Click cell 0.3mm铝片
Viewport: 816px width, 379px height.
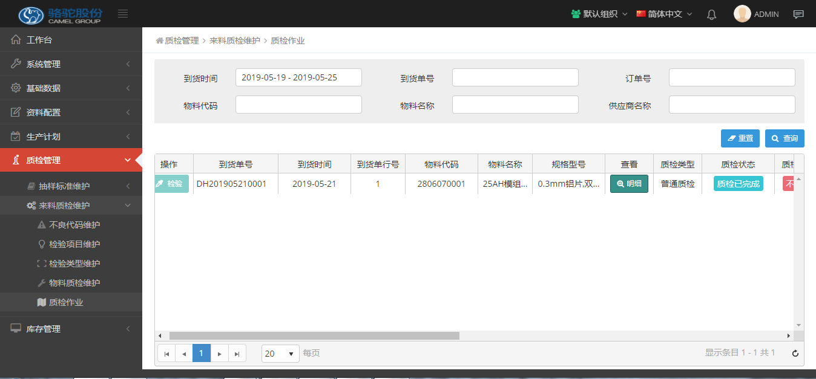click(x=568, y=184)
